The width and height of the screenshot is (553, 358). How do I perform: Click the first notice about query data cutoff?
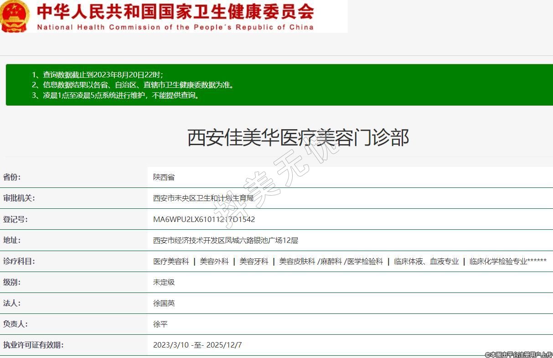(x=97, y=75)
